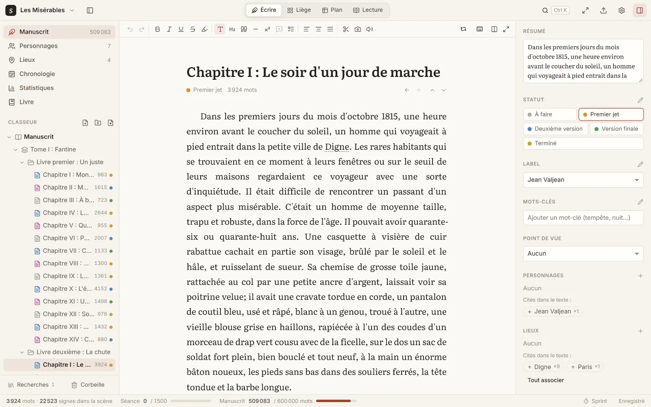Collapse Livre premier : Un juste folder
Screen dimensions: 651x407
tap(22, 162)
